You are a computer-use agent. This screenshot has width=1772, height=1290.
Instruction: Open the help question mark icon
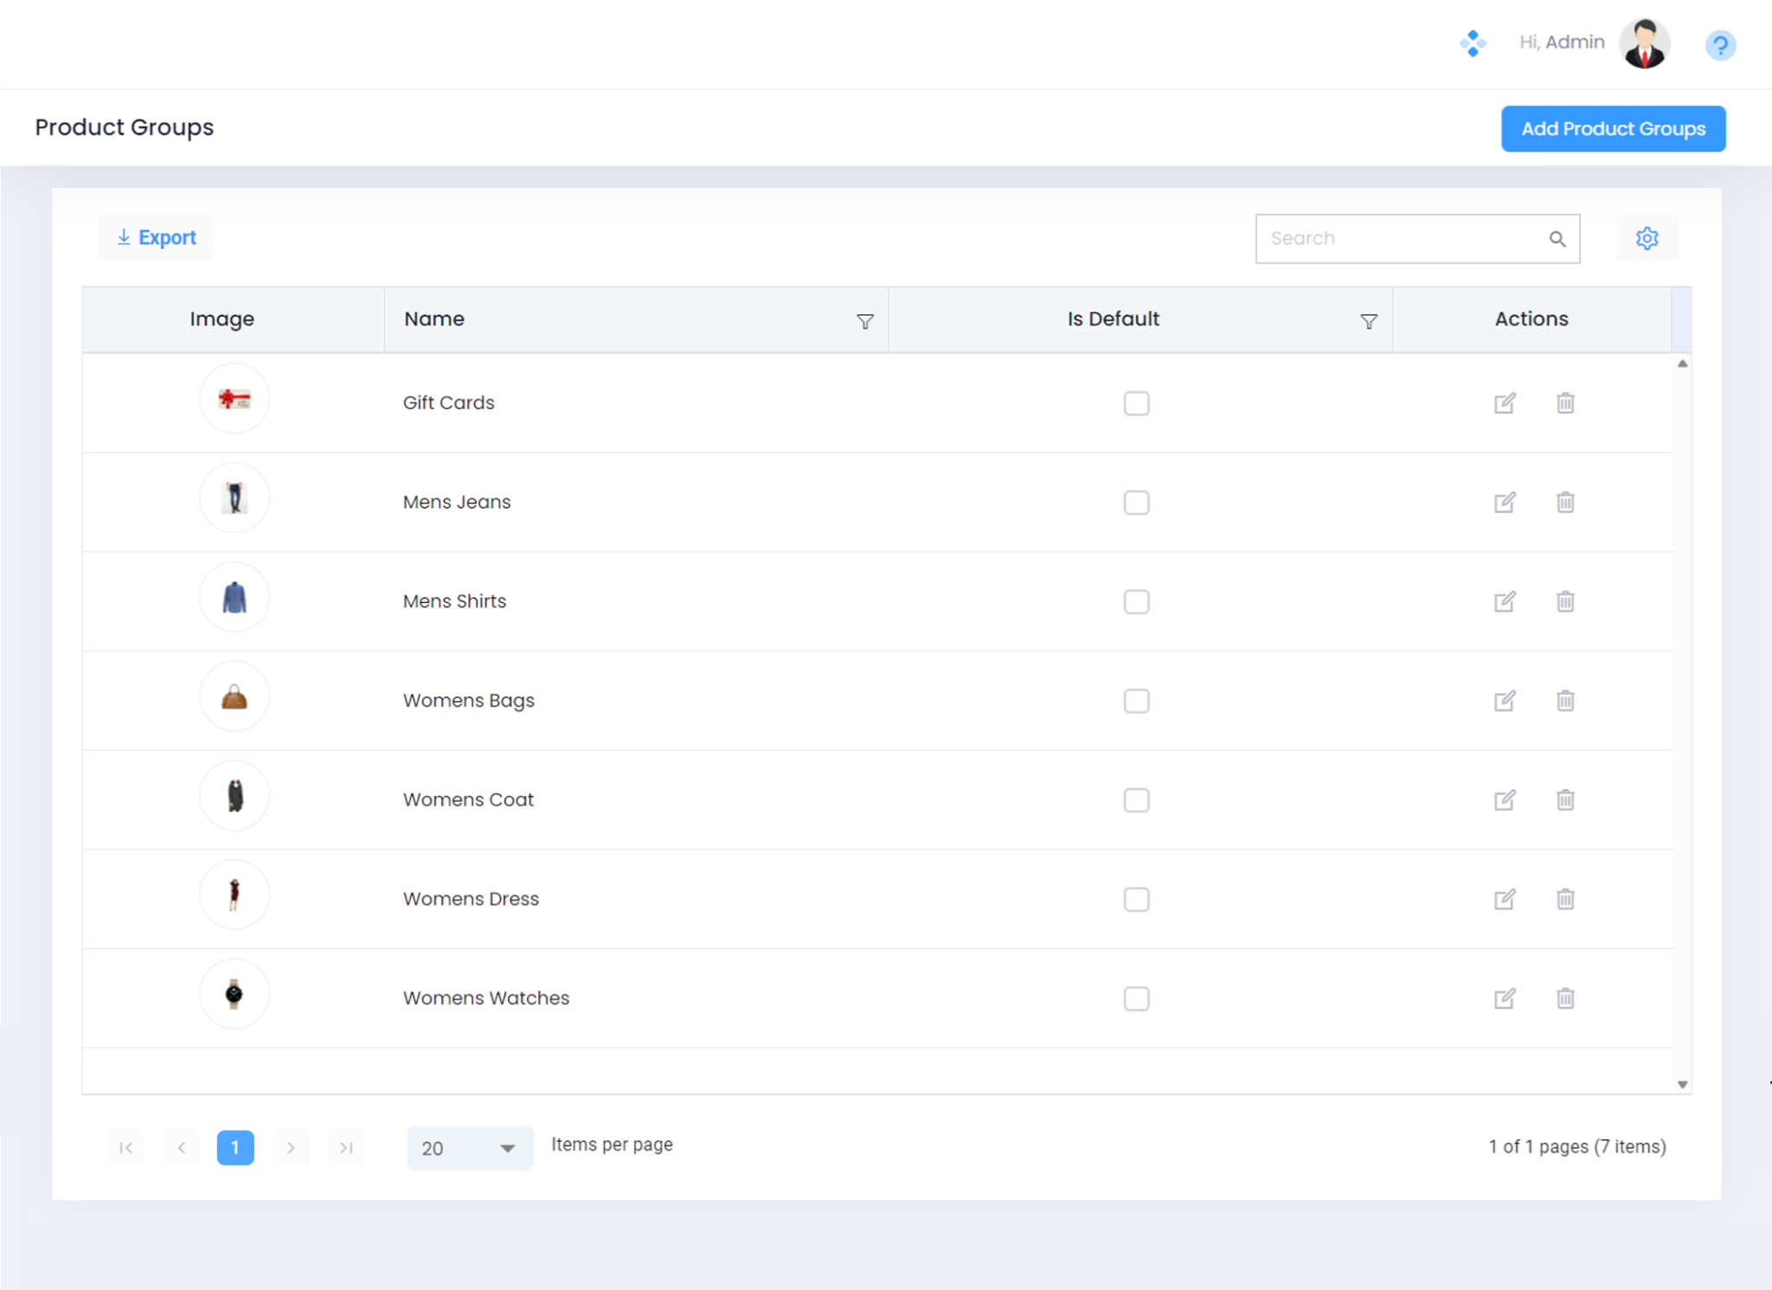(1719, 44)
